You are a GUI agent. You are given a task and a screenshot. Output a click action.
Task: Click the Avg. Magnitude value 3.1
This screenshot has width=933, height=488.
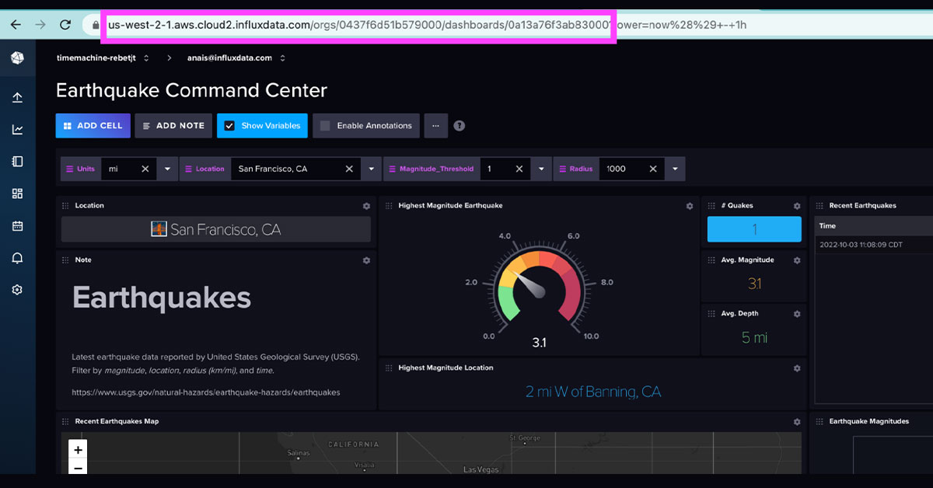coord(754,284)
